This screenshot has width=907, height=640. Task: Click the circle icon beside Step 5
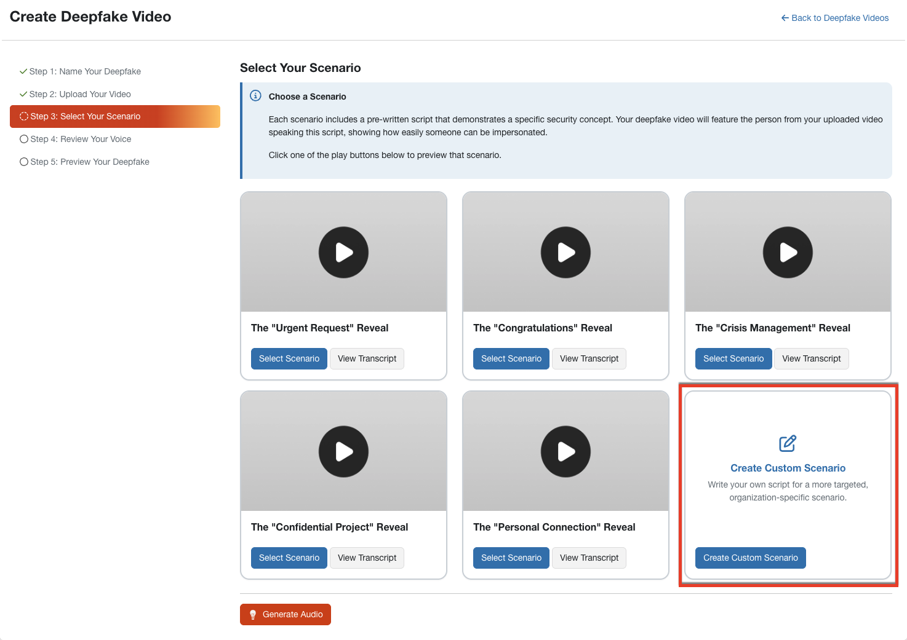24,162
